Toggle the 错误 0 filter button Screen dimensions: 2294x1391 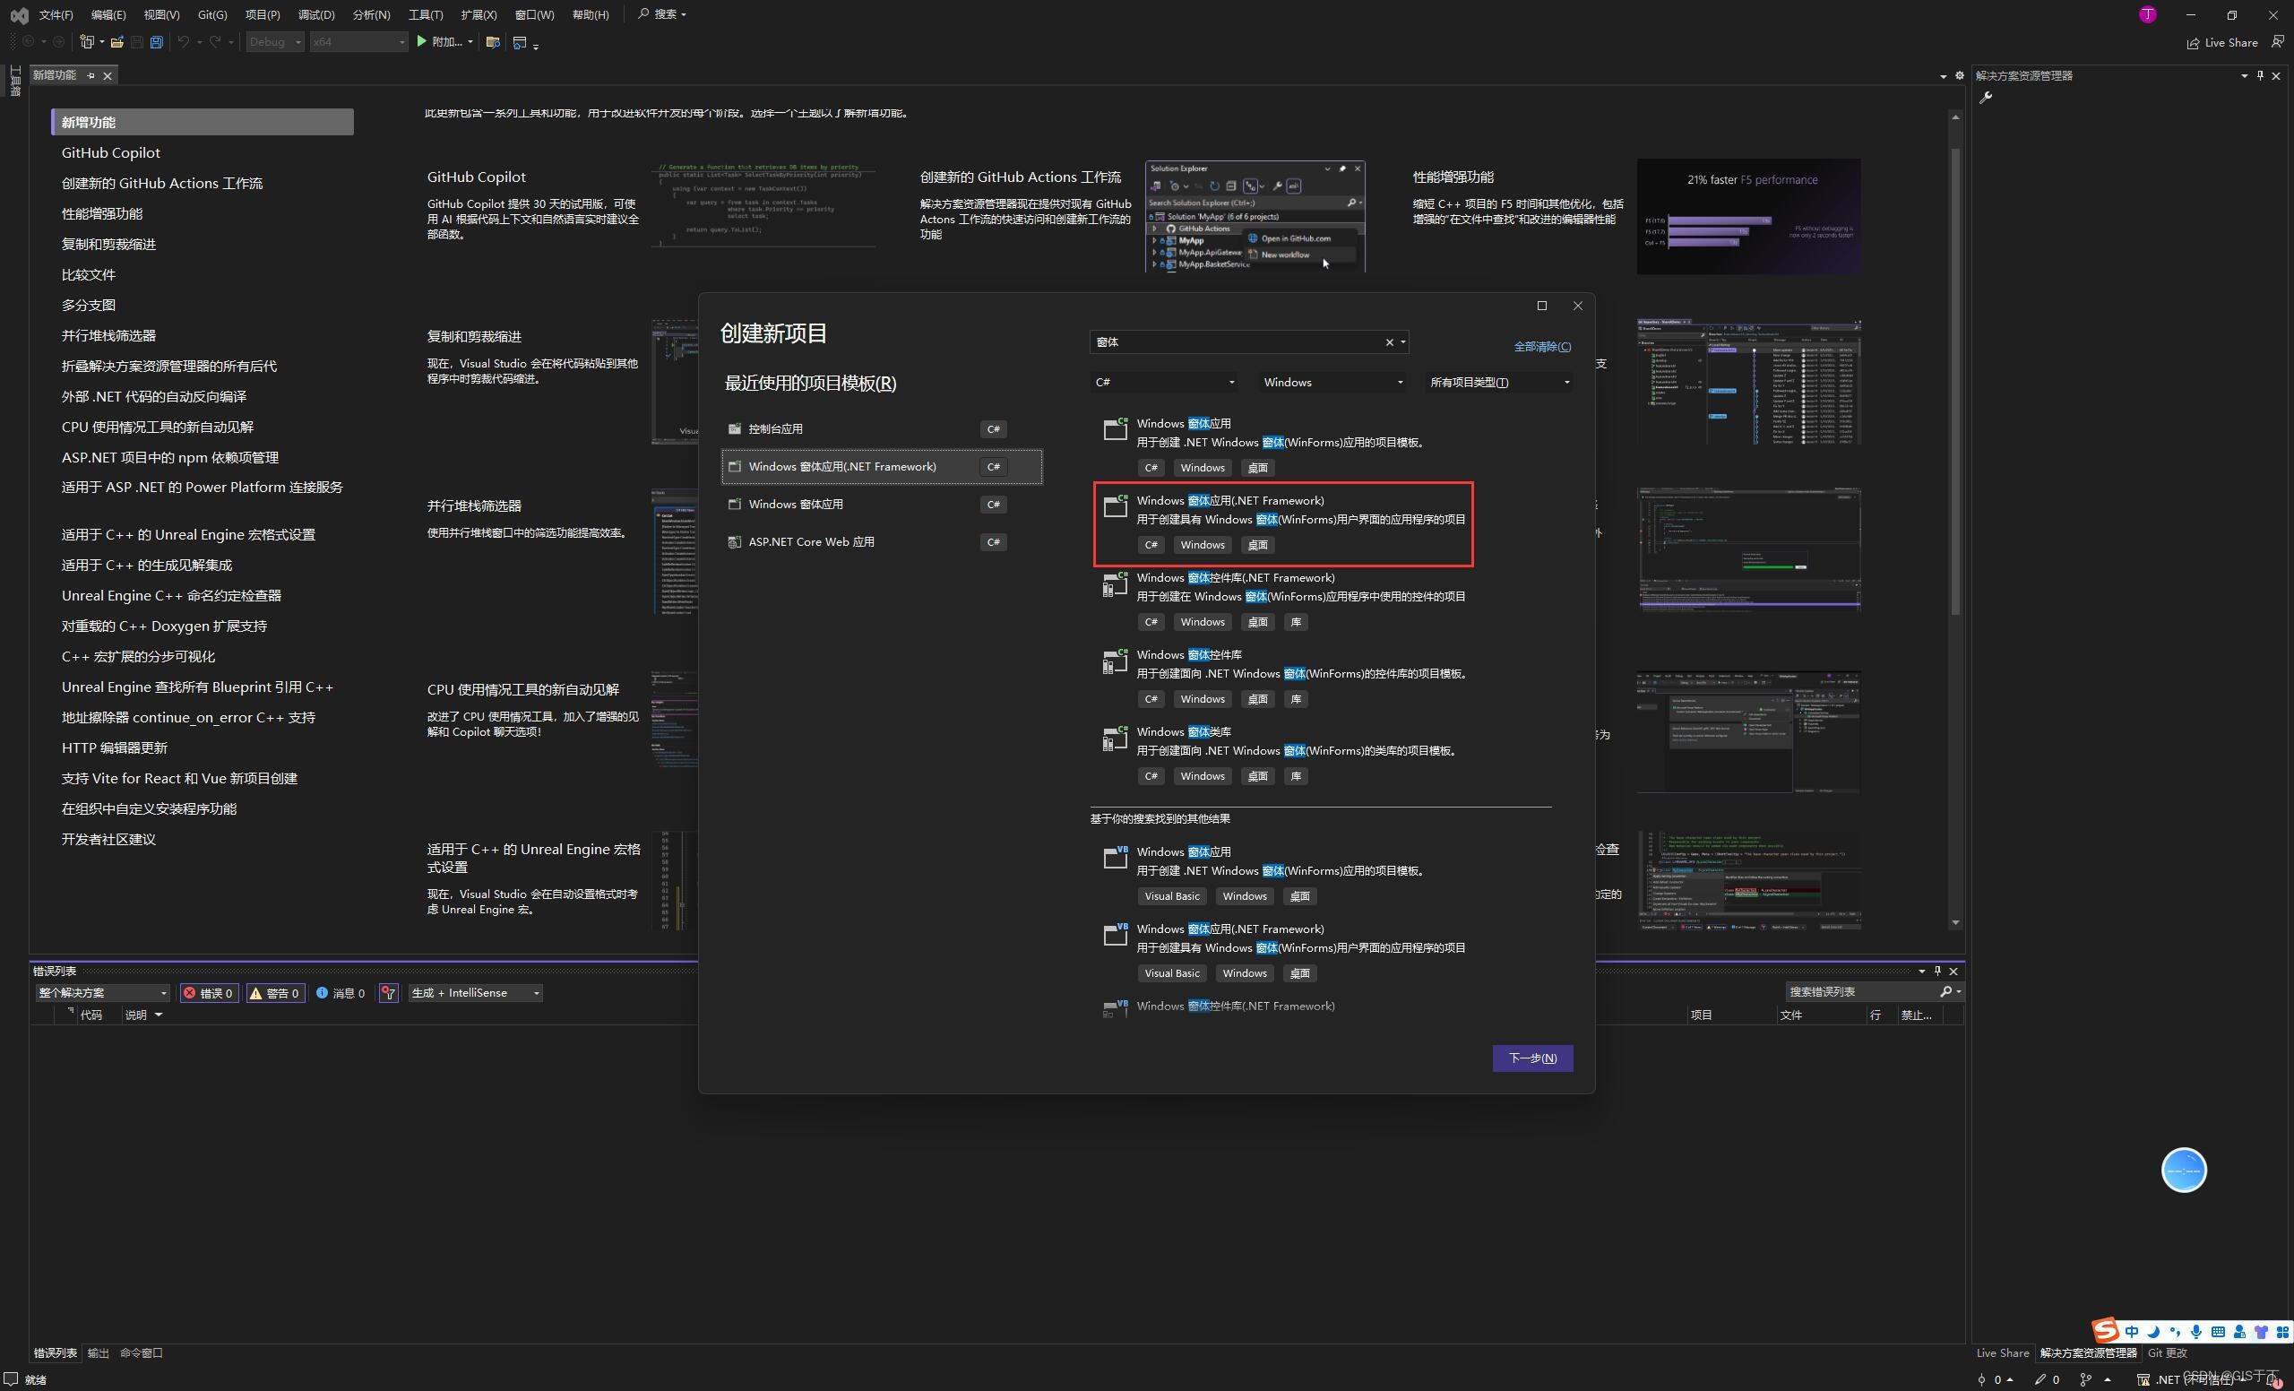tap(209, 993)
